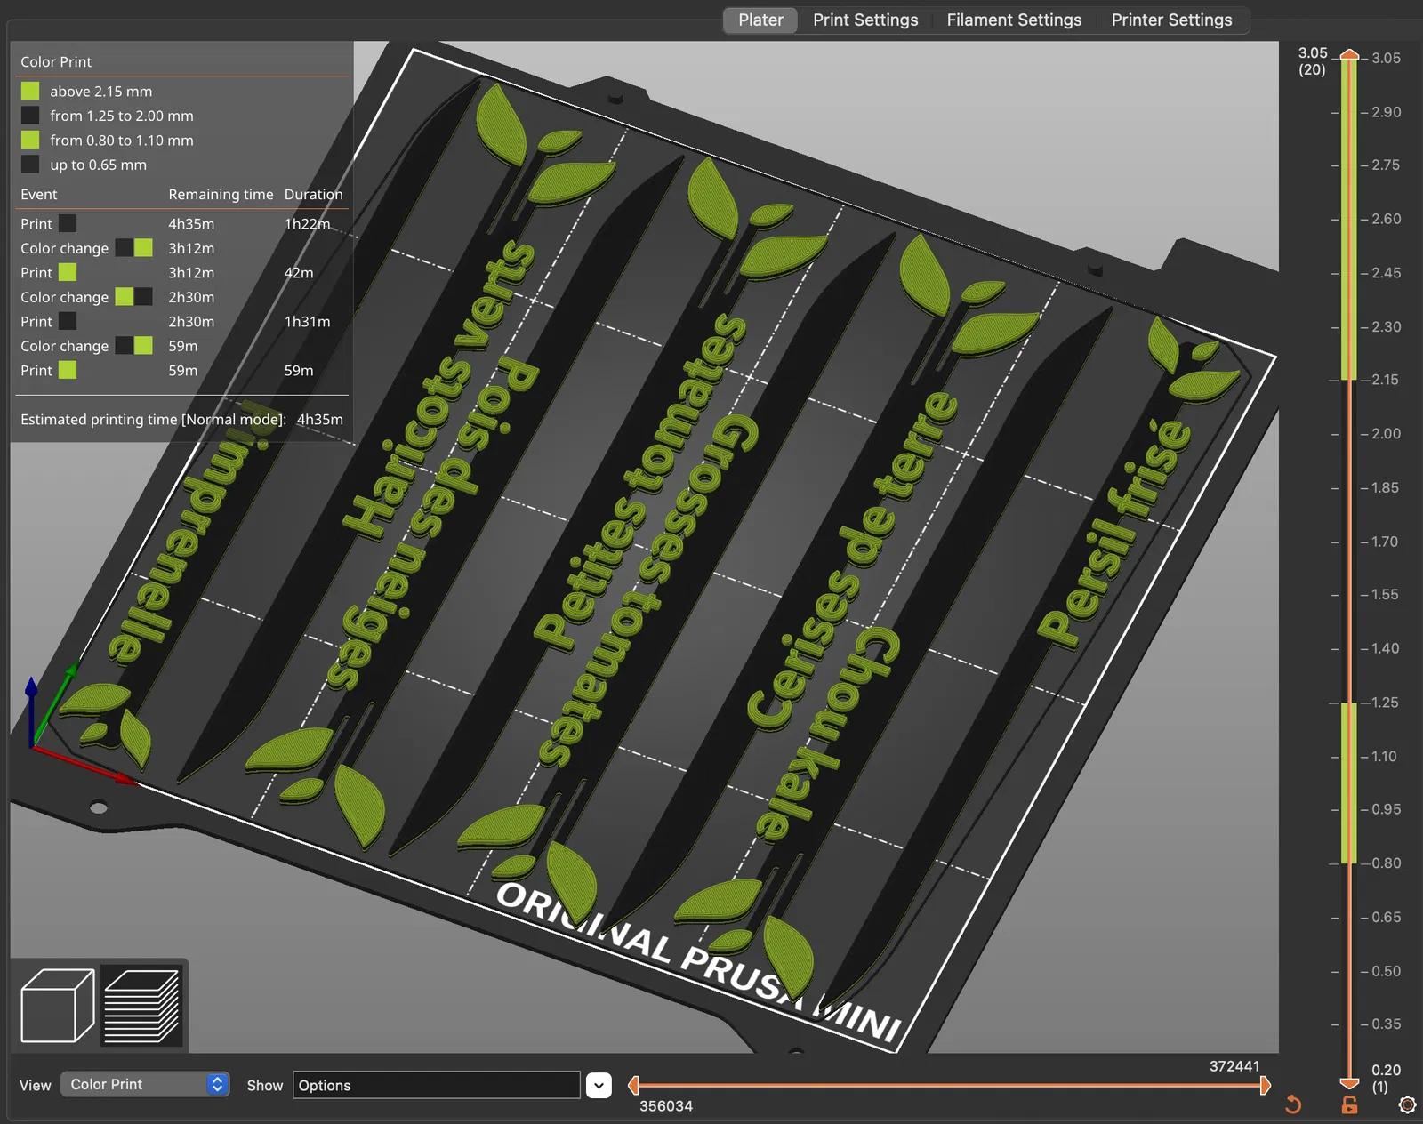Image resolution: width=1423 pixels, height=1124 pixels.
Task: Click the right thumb of the horizontal slider
Action: click(1266, 1085)
